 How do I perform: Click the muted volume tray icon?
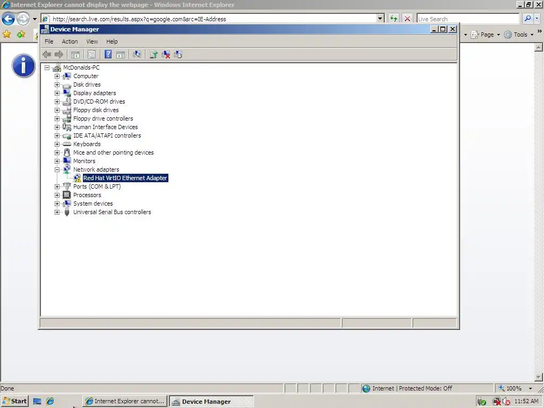click(x=506, y=402)
